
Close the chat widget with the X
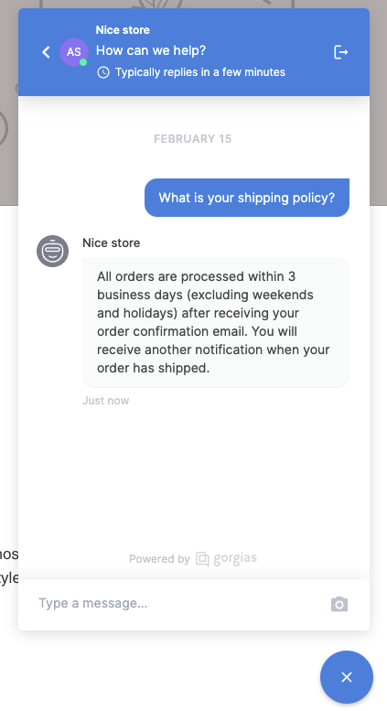[347, 677]
